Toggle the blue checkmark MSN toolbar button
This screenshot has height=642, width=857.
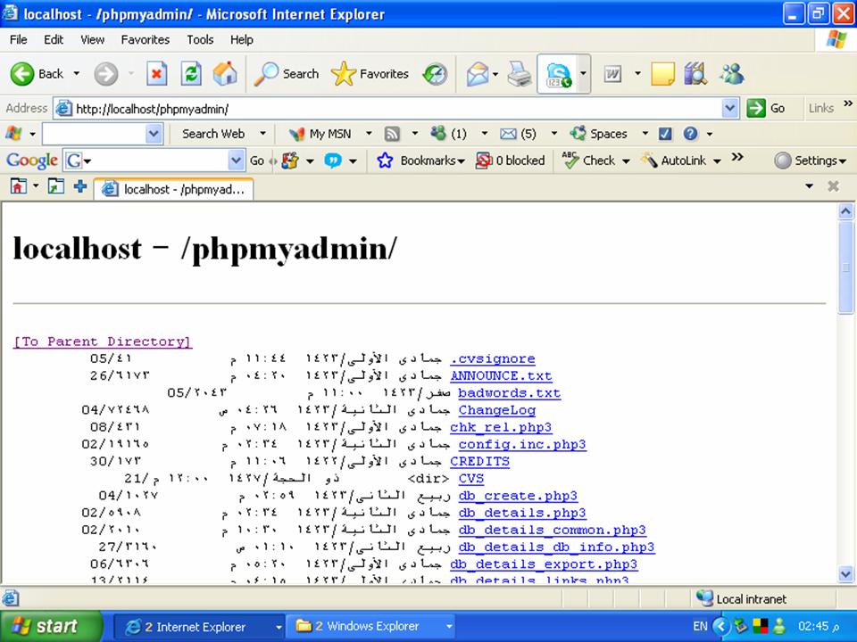(x=664, y=134)
